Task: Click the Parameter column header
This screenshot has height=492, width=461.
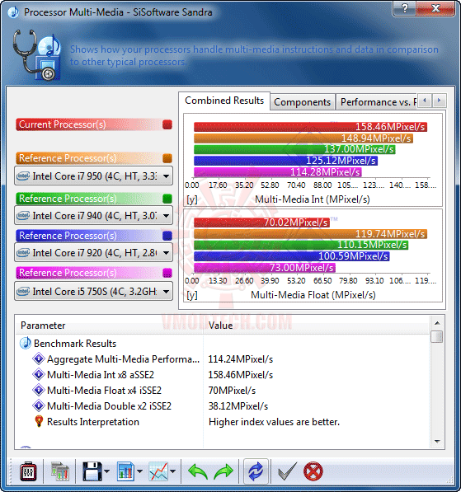Action: click(110, 326)
